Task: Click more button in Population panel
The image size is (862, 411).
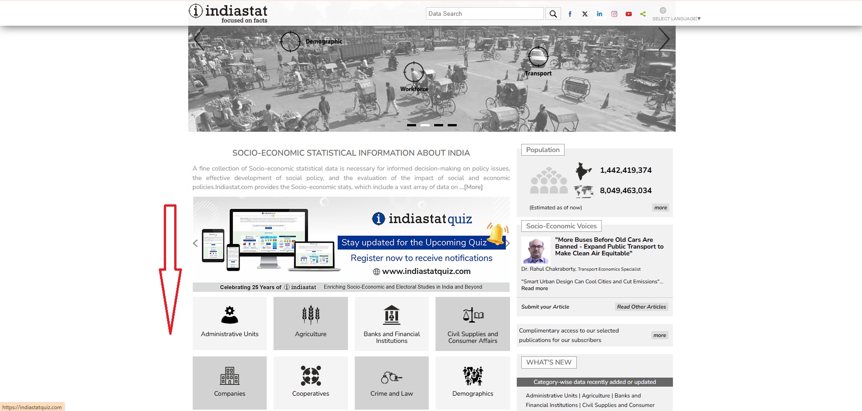Action: click(x=660, y=208)
